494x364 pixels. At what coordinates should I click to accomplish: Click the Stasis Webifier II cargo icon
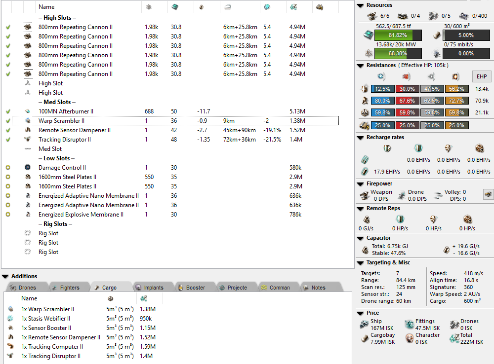coord(11,319)
